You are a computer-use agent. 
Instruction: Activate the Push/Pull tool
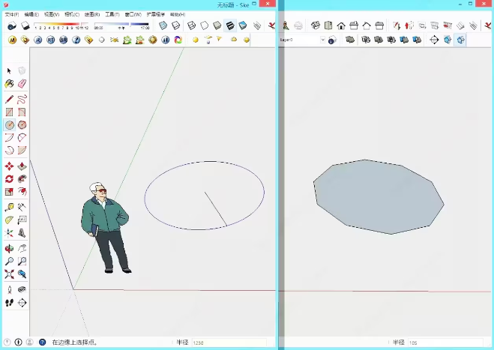click(x=22, y=166)
